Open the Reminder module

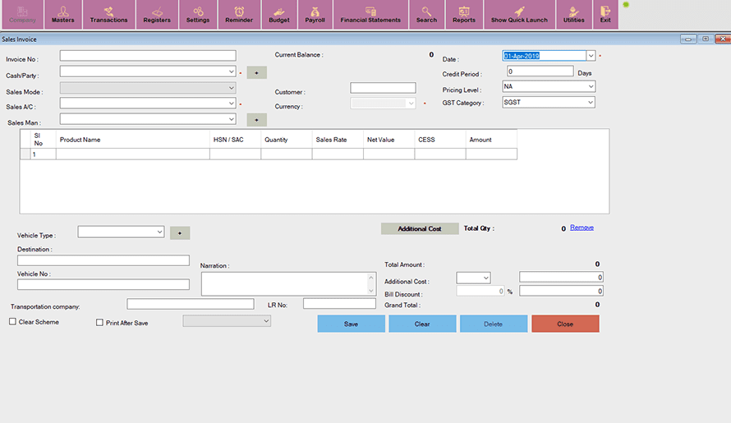(x=239, y=15)
